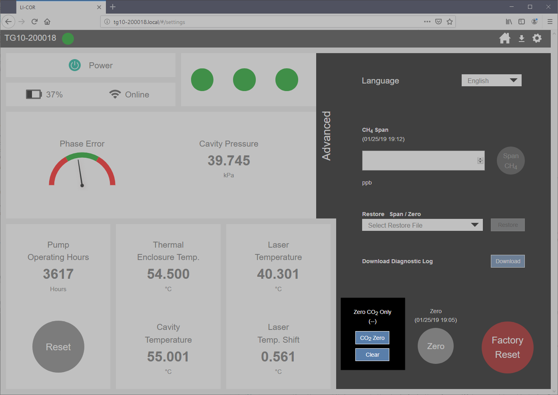Open the English language dropdown
558x395 pixels.
pos(491,80)
